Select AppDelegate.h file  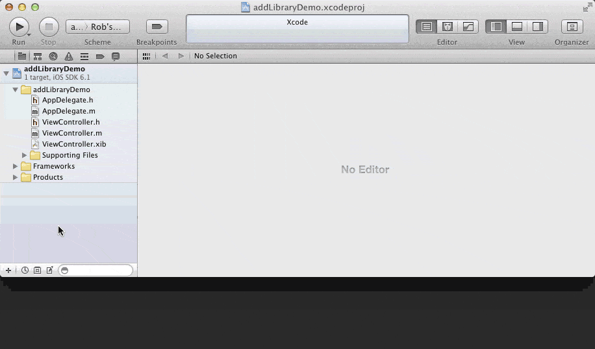(x=69, y=100)
